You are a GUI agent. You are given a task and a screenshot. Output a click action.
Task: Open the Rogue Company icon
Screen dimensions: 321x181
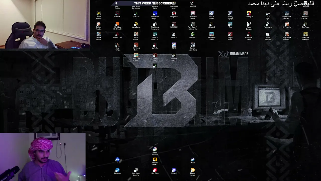pyautogui.click(x=249, y=26)
